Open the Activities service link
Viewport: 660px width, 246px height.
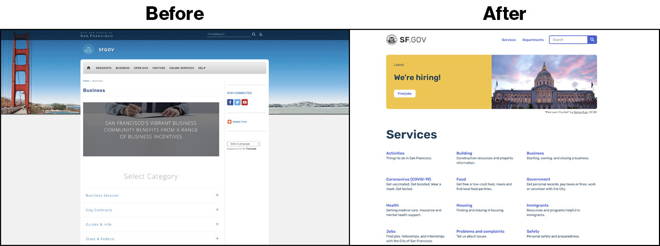tap(395, 153)
